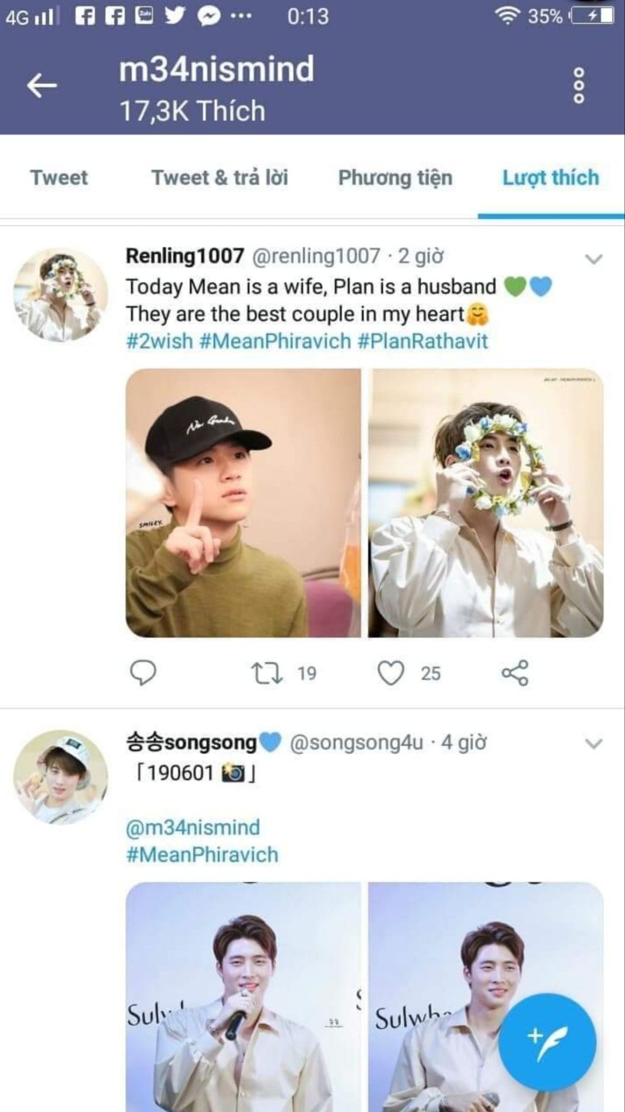Open the Phương tiện tab
This screenshot has width=625, height=1112.
(x=395, y=178)
